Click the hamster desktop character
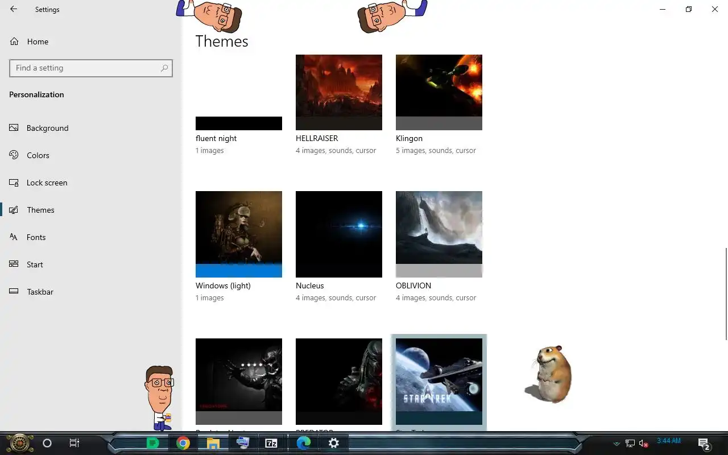Screen dimensions: 728x455 click(x=549, y=374)
